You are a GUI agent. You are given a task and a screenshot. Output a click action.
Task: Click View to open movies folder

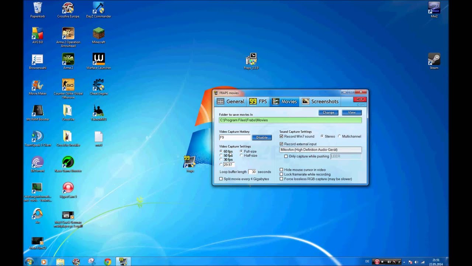tap(352, 112)
